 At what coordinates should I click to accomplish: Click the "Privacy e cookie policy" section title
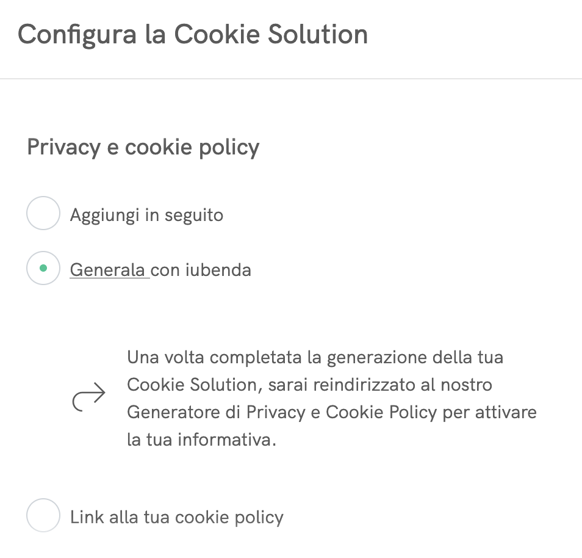point(142,147)
